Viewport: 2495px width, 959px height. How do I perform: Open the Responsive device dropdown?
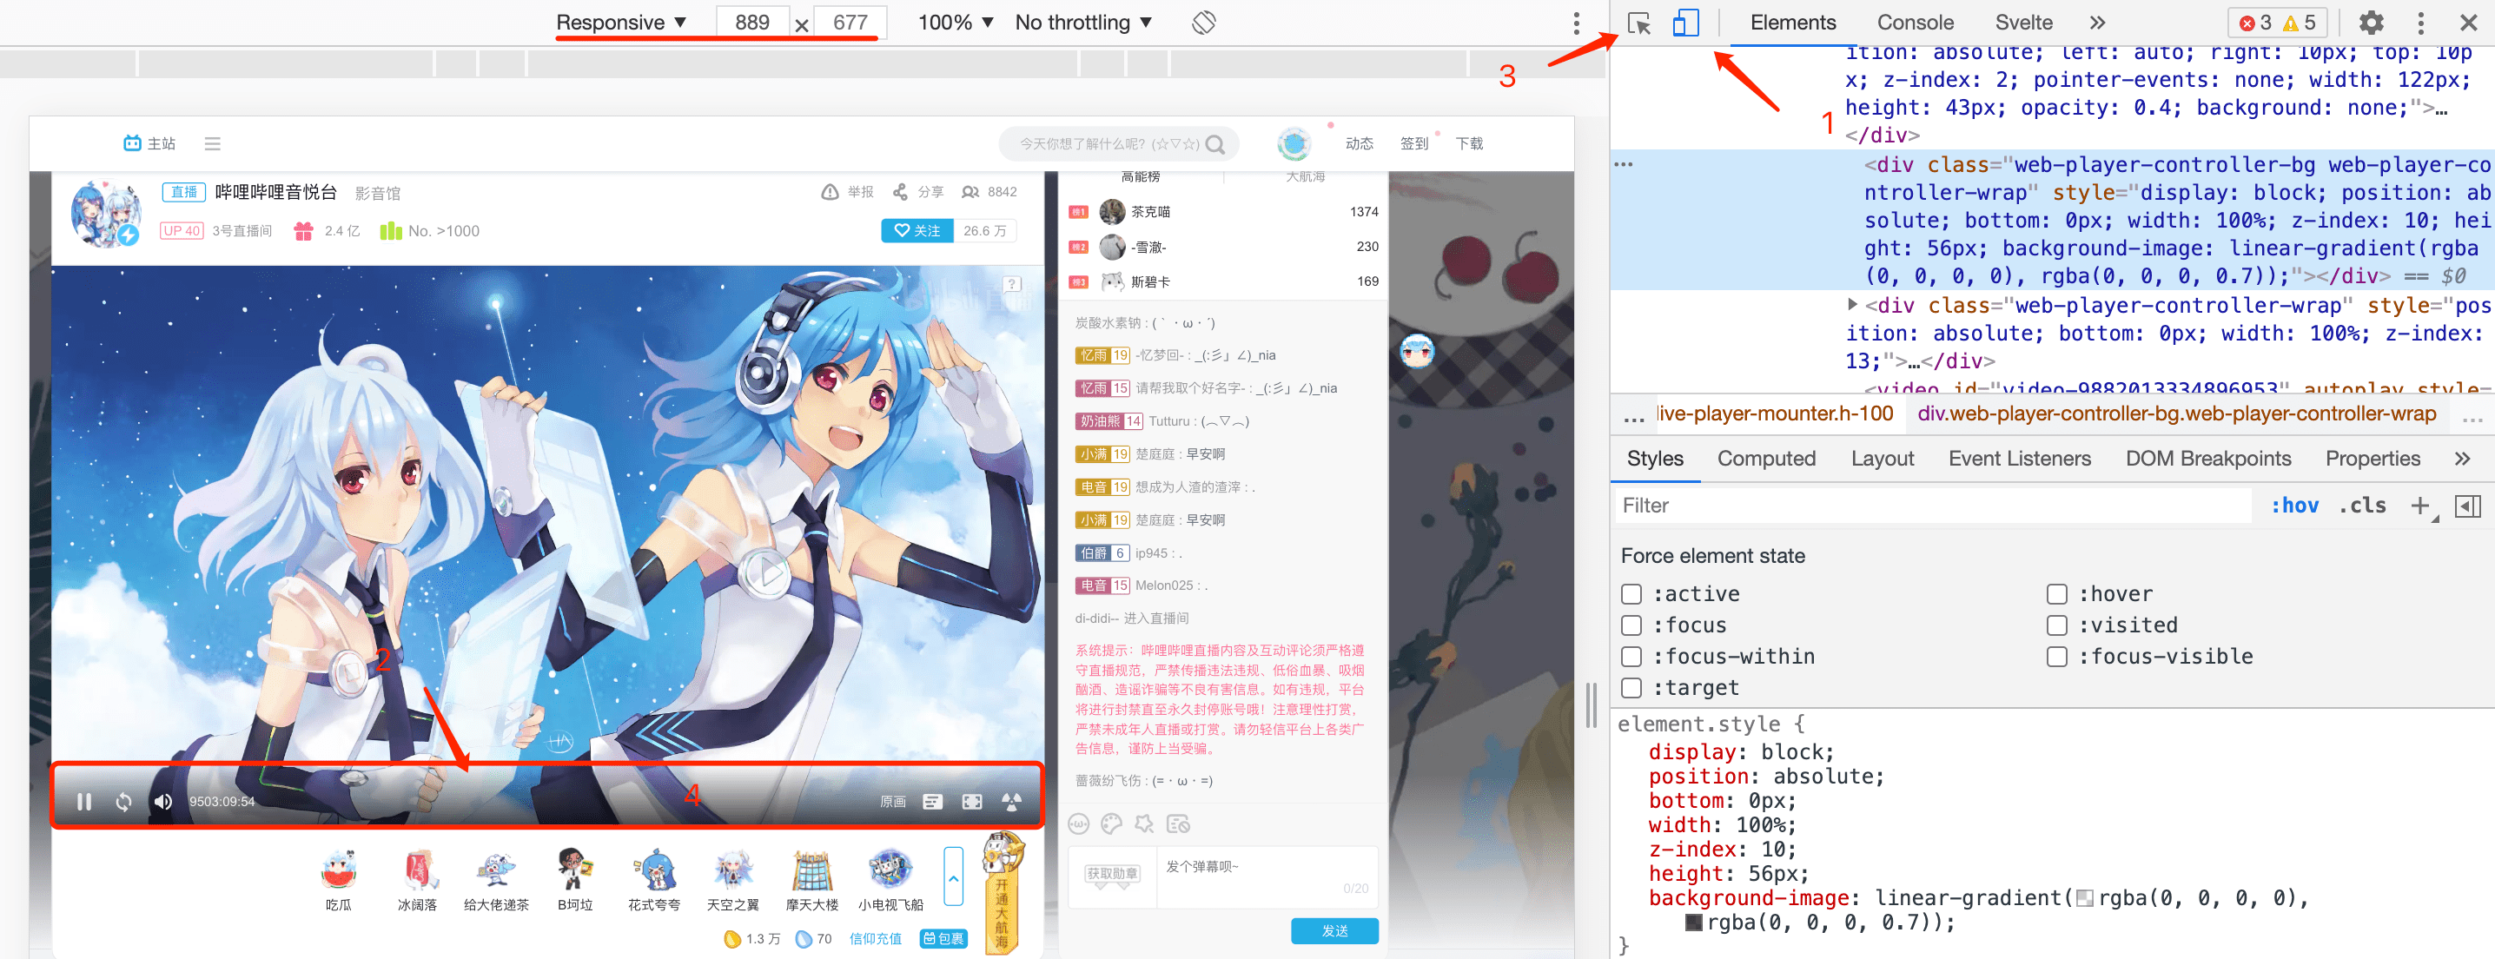[x=621, y=23]
